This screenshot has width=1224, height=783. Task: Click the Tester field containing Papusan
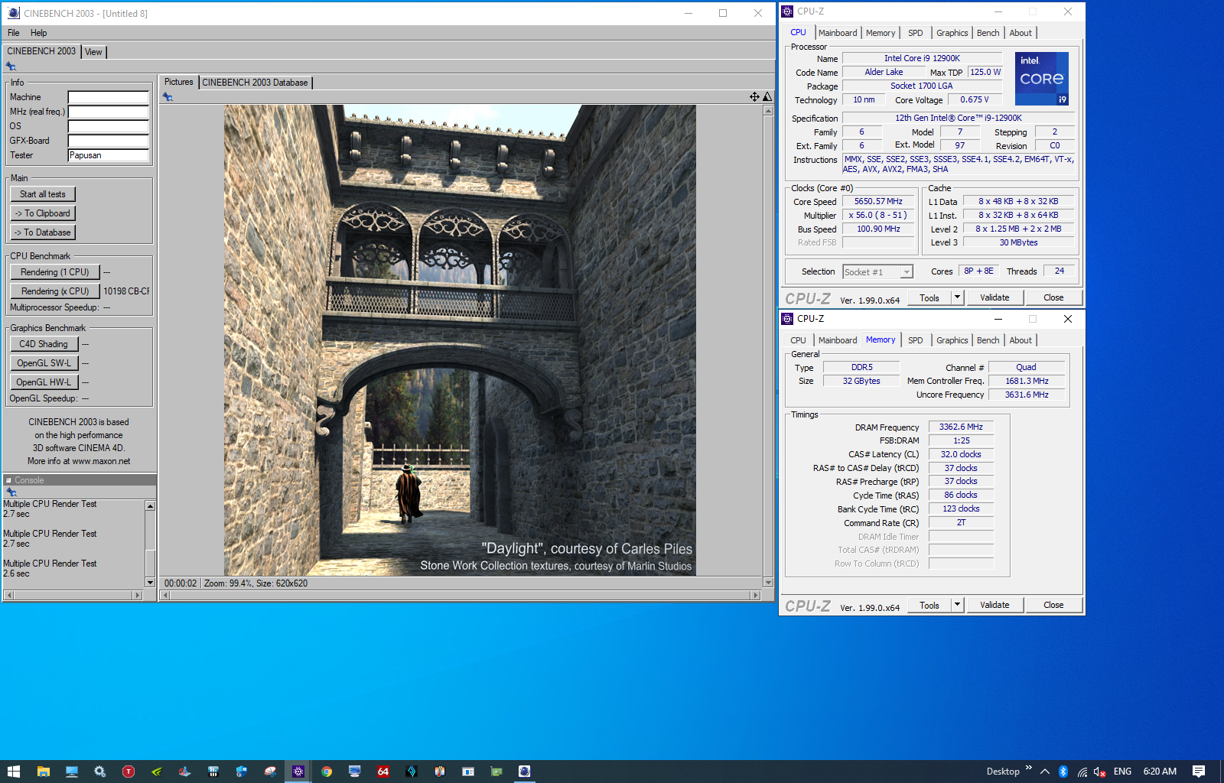pyautogui.click(x=109, y=155)
